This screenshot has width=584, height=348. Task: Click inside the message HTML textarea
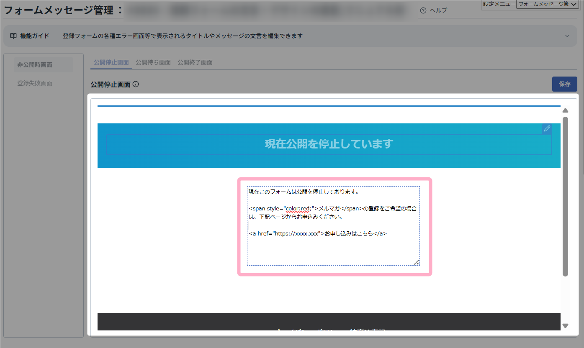click(x=333, y=249)
